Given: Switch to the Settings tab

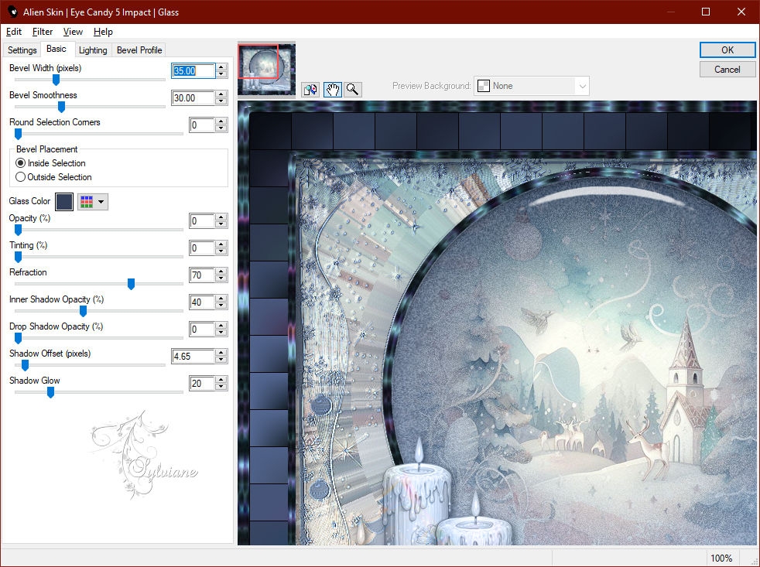Looking at the screenshot, I should (22, 50).
